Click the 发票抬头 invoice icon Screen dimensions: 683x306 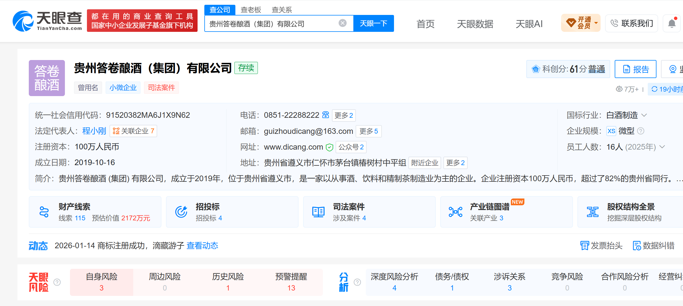pyautogui.click(x=585, y=246)
